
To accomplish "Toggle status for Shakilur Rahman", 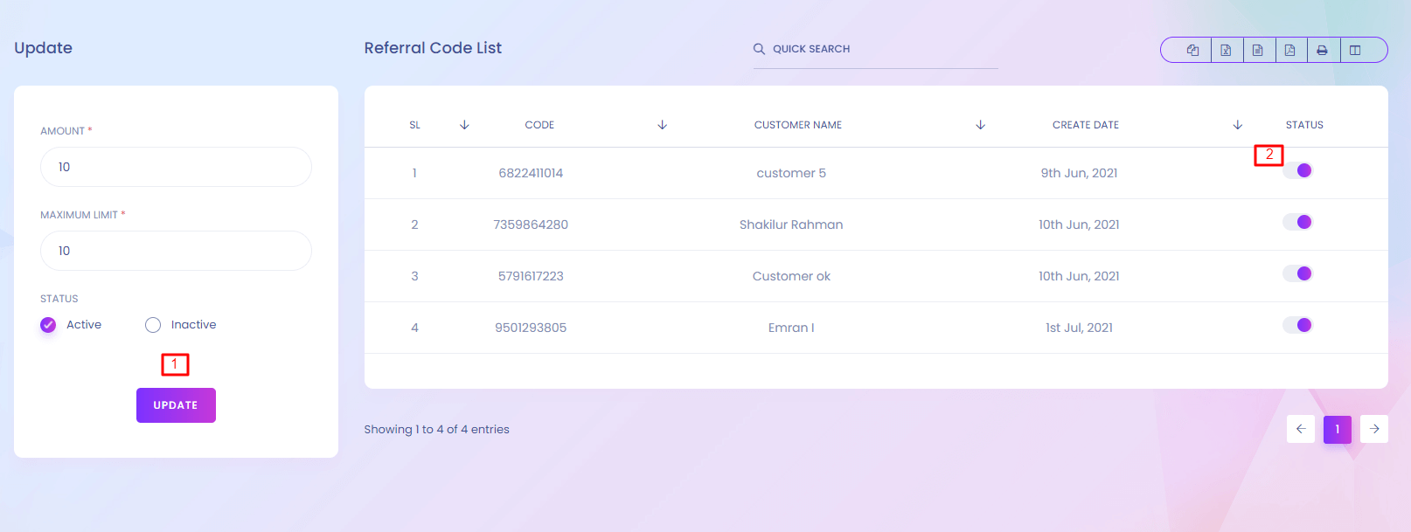I will (1297, 222).
